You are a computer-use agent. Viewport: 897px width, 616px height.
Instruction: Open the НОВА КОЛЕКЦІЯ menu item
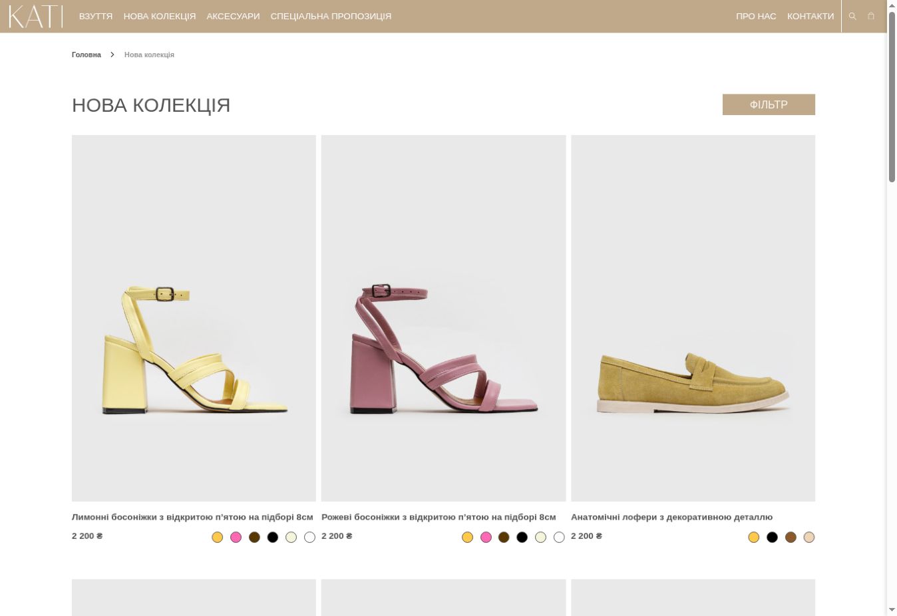[x=160, y=16]
